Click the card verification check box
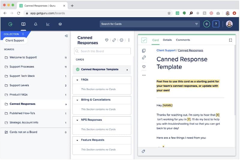 click(x=144, y=40)
